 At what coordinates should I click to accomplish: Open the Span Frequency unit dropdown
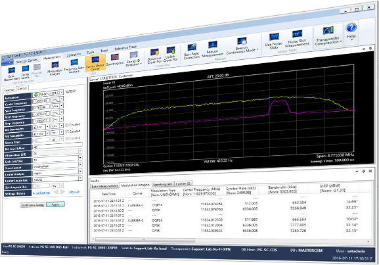(x=61, y=105)
